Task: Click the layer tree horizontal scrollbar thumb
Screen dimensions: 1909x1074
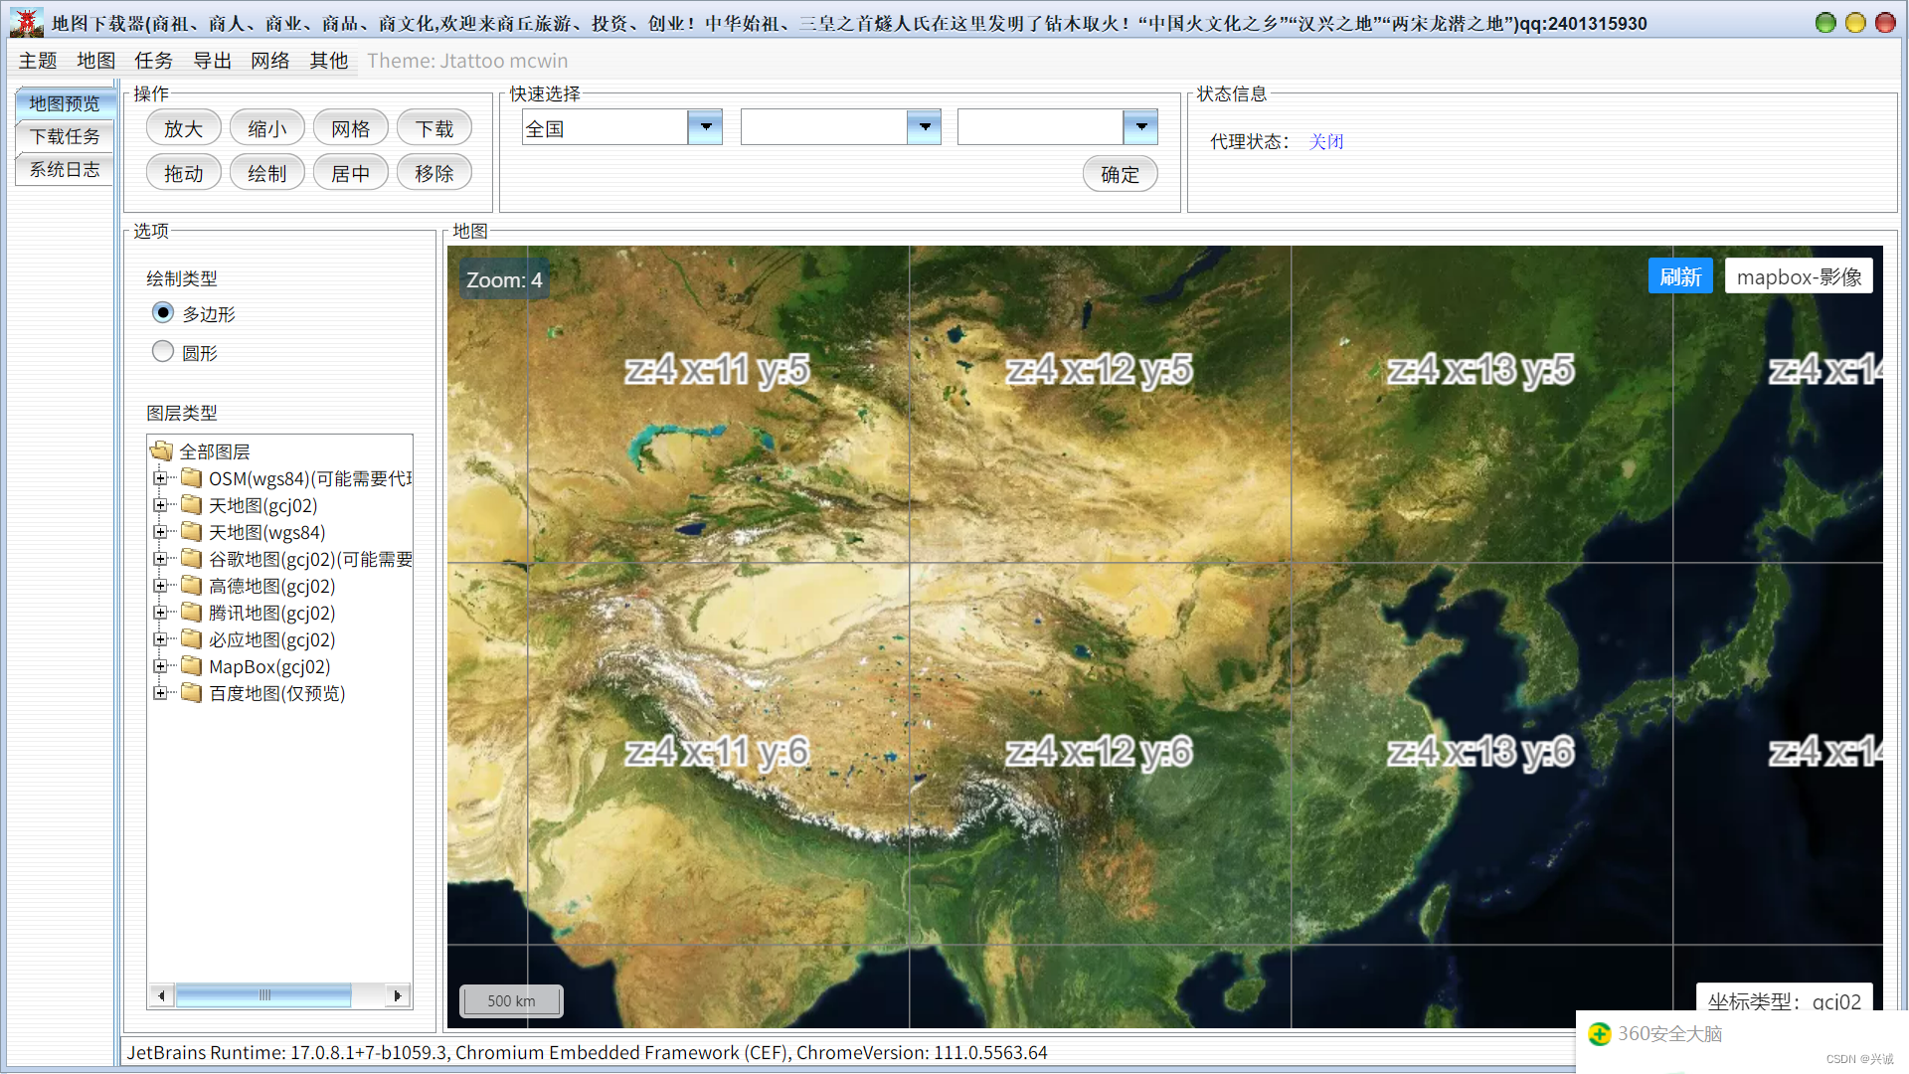Action: [263, 995]
